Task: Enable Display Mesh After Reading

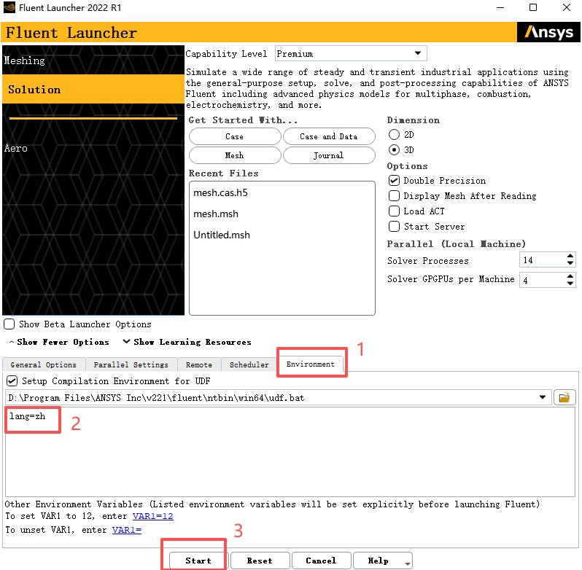Action: 394,196
